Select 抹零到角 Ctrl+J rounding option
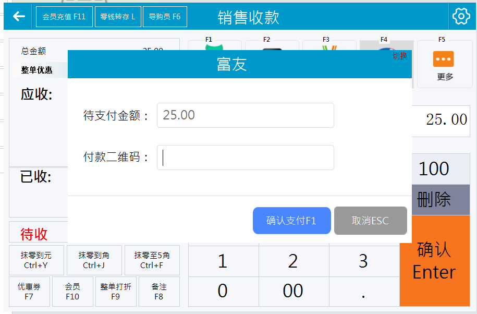 coord(94,260)
